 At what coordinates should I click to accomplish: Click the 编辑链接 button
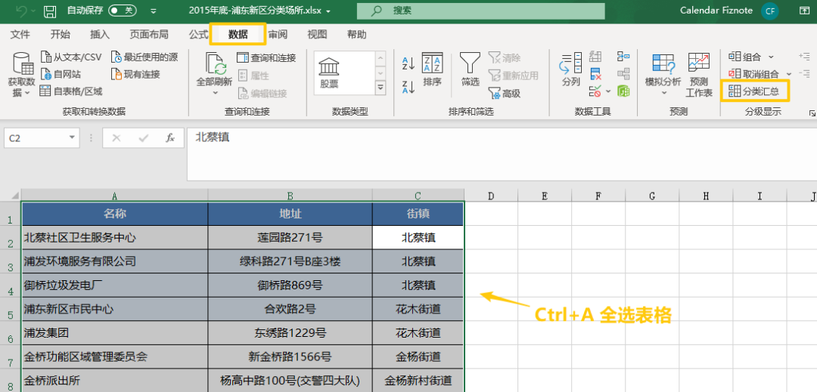262,94
